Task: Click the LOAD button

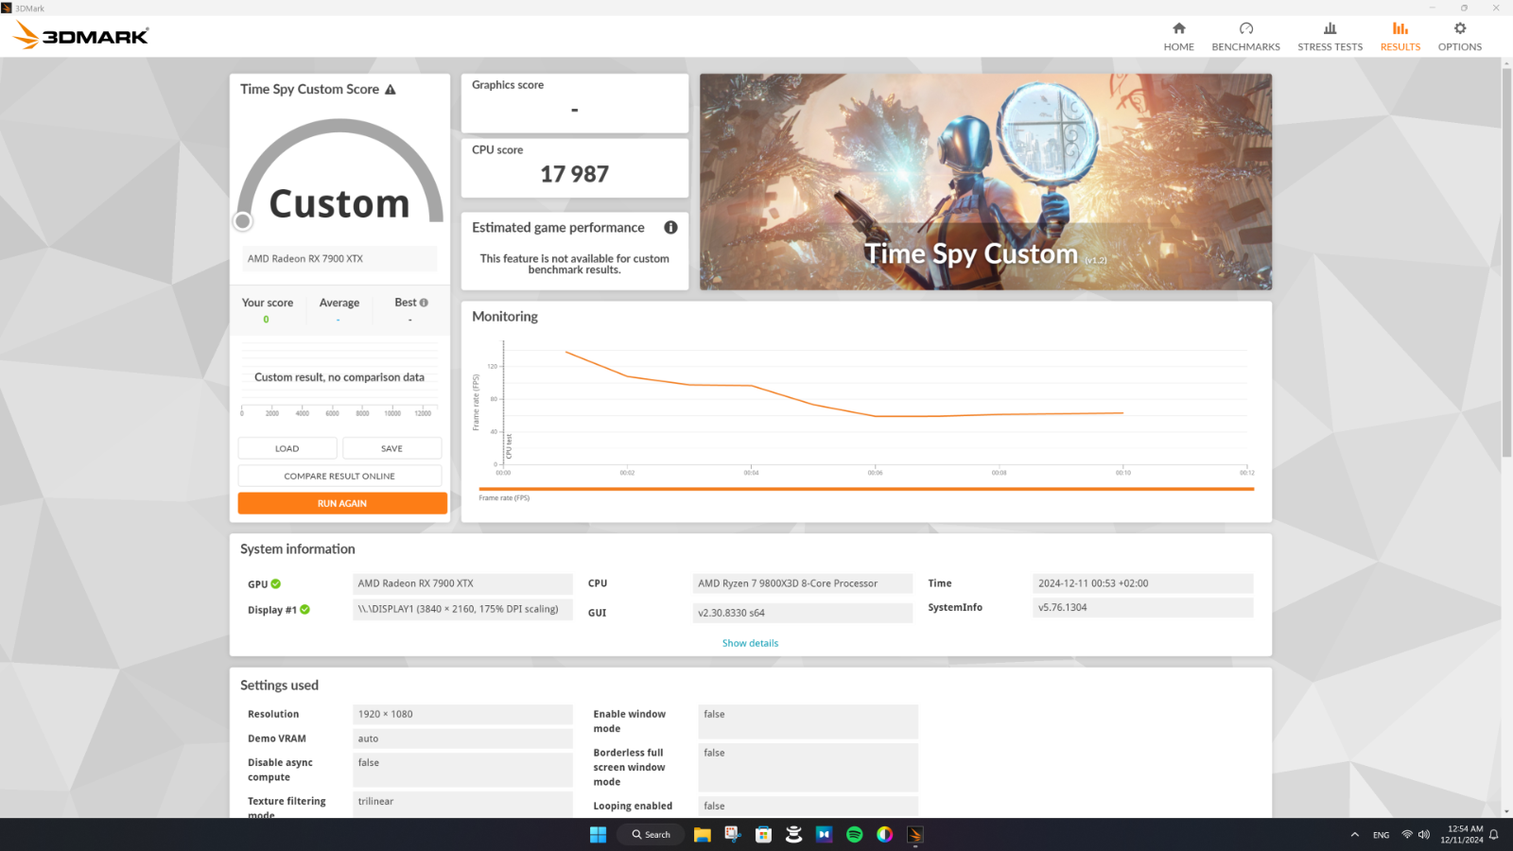Action: 287,448
